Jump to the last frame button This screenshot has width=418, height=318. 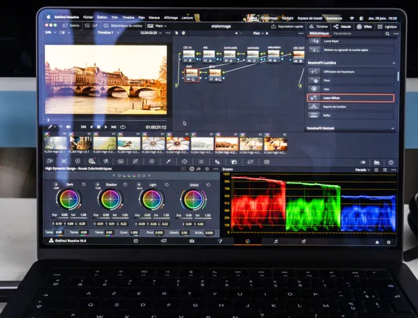coord(114,127)
